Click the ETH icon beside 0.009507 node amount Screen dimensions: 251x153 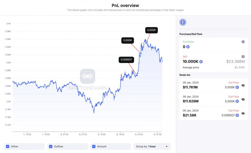click(237, 115)
